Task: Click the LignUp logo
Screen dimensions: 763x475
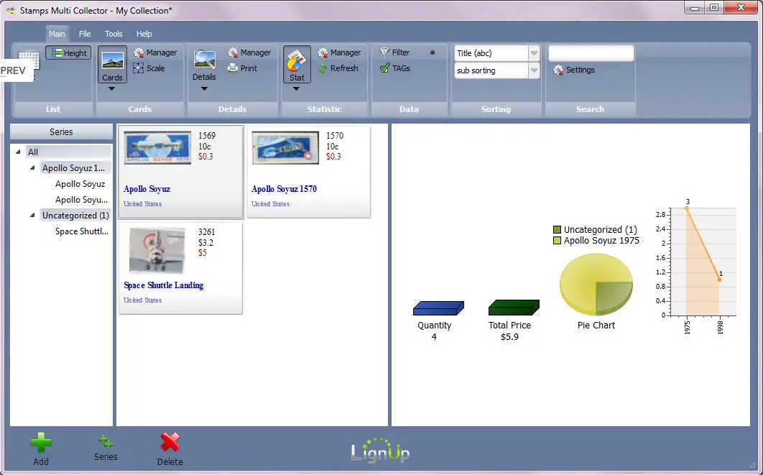Action: [380, 450]
